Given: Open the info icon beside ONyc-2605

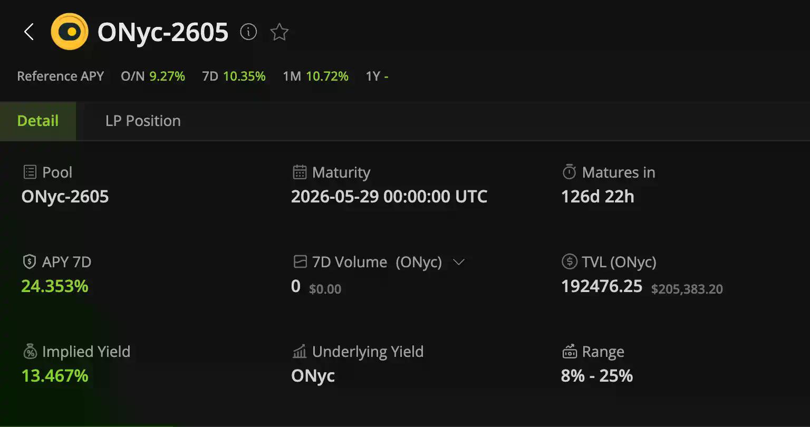Looking at the screenshot, I should (248, 32).
